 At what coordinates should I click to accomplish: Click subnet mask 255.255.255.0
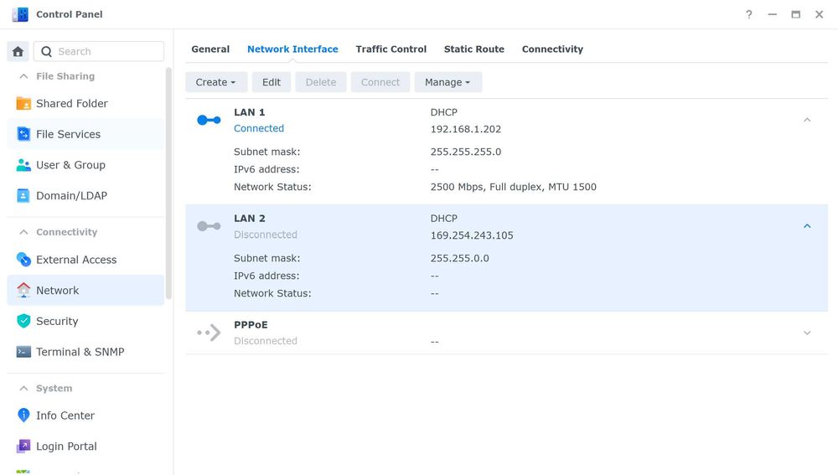[466, 152]
